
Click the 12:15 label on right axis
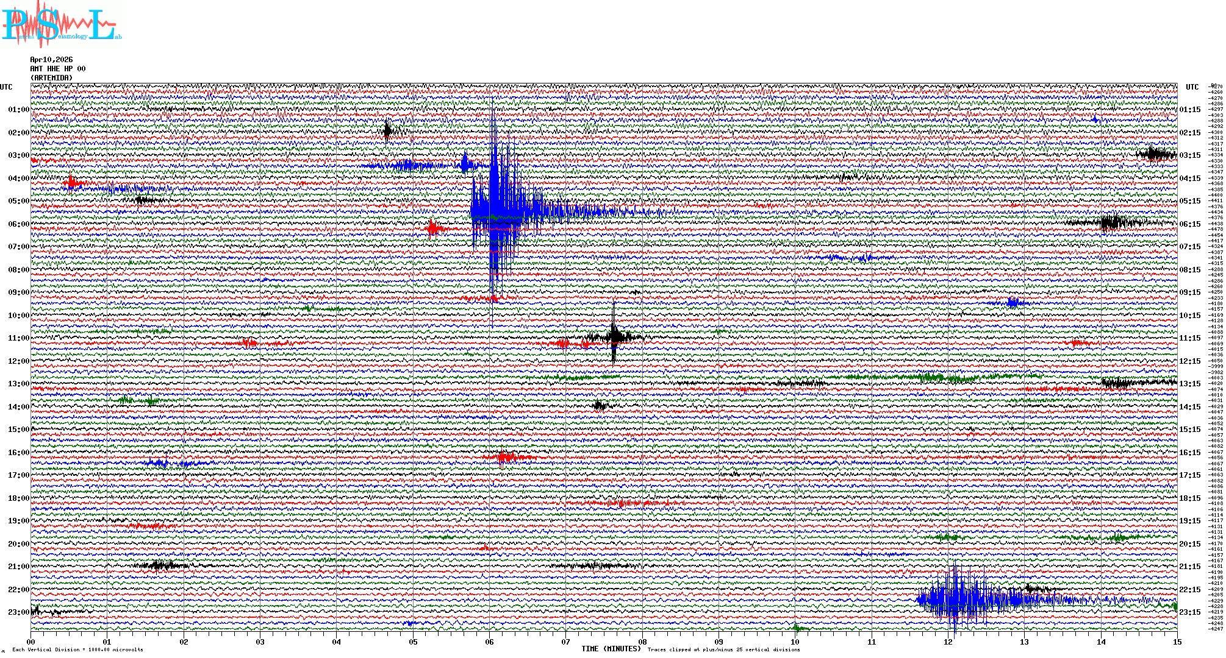point(1189,361)
